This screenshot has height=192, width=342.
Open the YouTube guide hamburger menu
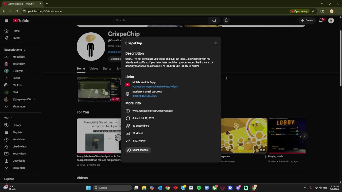click(6, 21)
